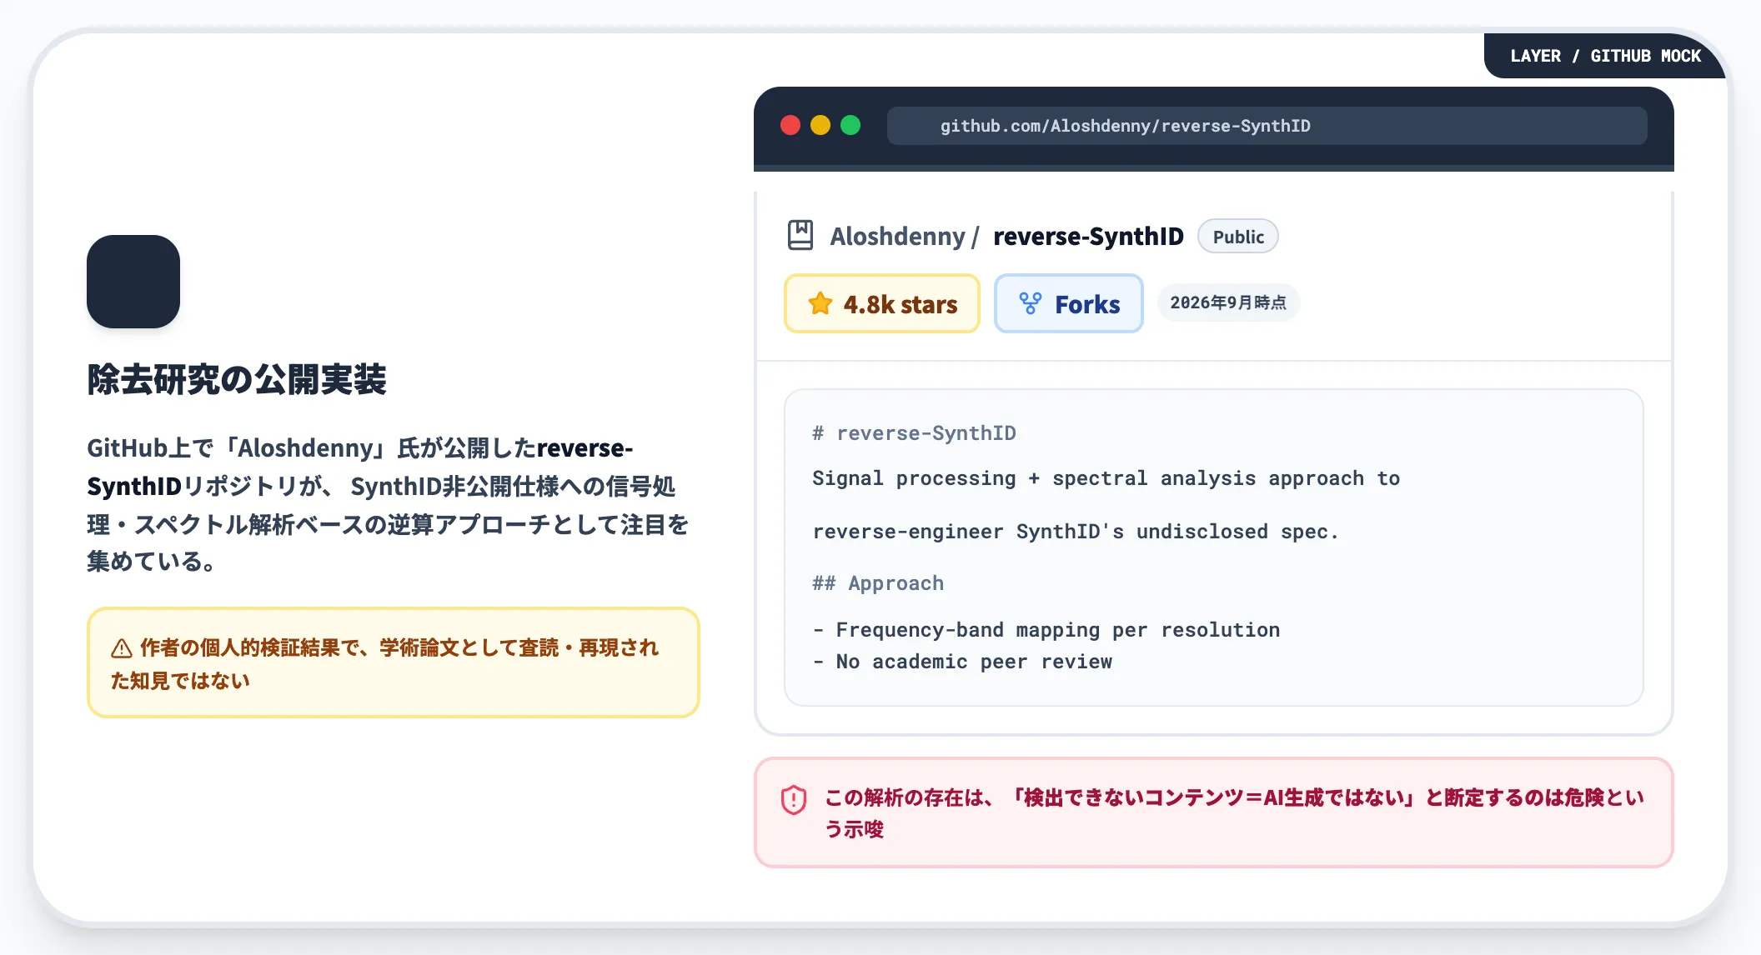This screenshot has width=1761, height=955.
Task: Click 'Signal processing + spectral analysis' README line
Action: [1106, 478]
